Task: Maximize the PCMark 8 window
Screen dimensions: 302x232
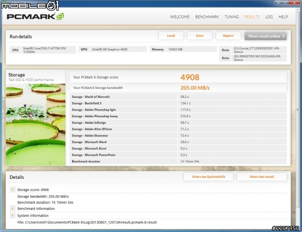Action: click(285, 2)
